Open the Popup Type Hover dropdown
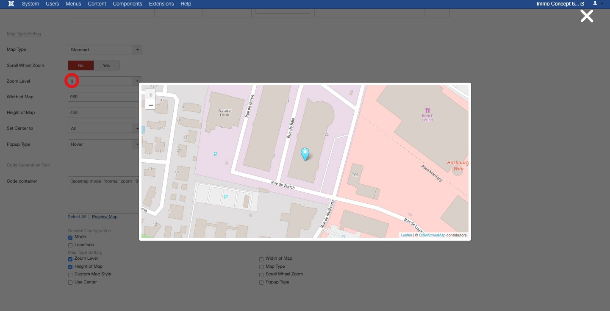This screenshot has height=311, width=610. pos(103,144)
